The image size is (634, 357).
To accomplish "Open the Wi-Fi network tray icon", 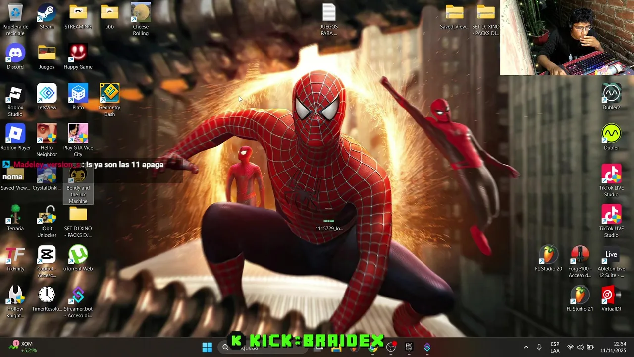I will [x=571, y=347].
